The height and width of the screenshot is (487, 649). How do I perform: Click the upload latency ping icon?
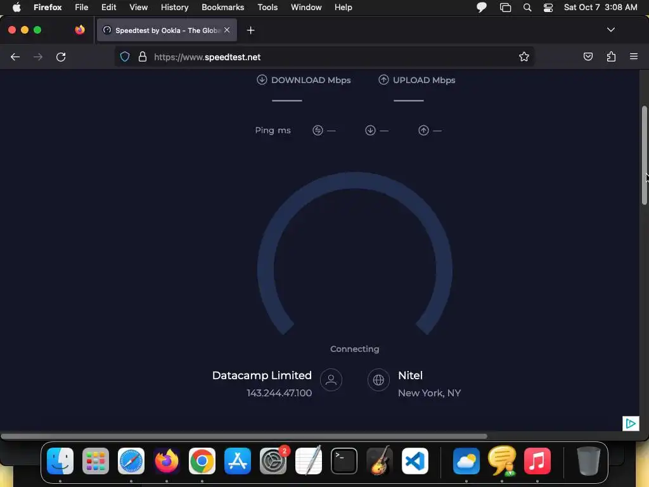tap(423, 131)
